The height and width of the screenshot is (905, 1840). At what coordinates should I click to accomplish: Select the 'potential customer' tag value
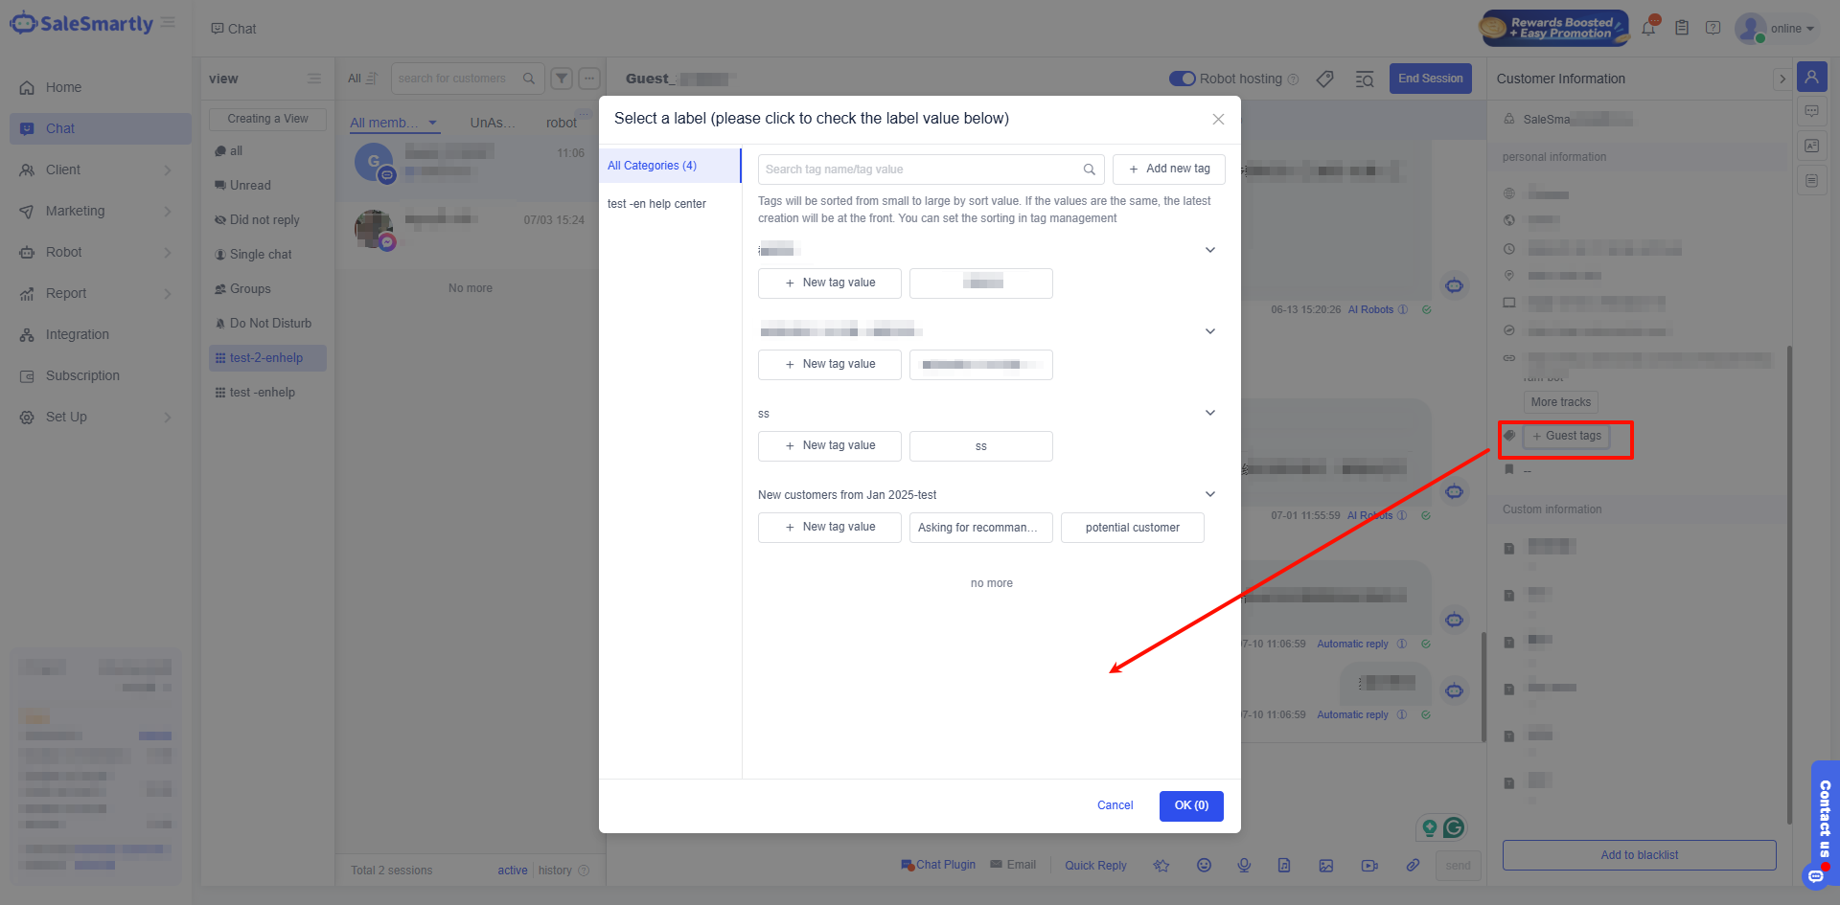[1132, 528]
